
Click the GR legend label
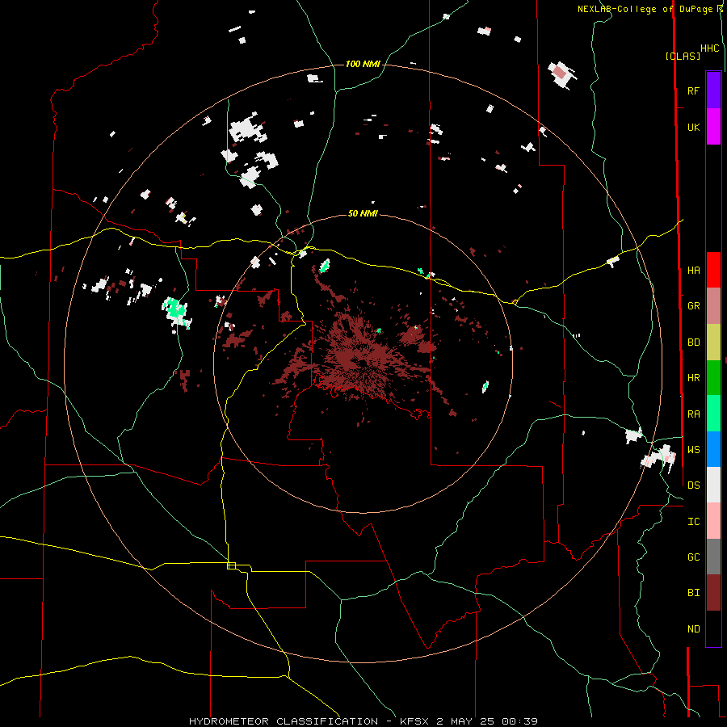[693, 306]
